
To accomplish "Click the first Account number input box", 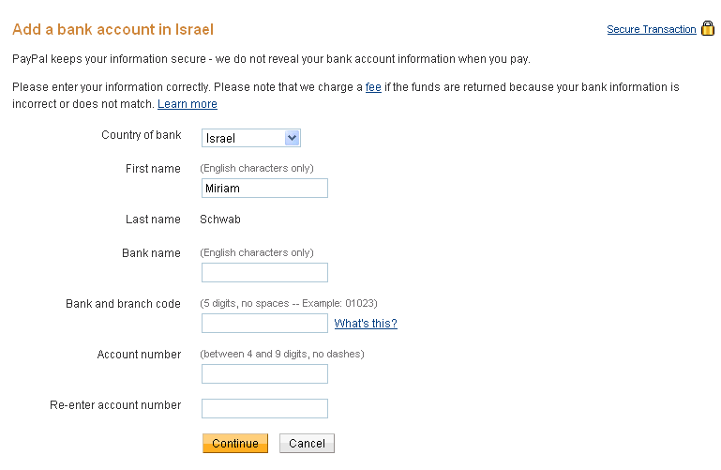I will pos(264,374).
